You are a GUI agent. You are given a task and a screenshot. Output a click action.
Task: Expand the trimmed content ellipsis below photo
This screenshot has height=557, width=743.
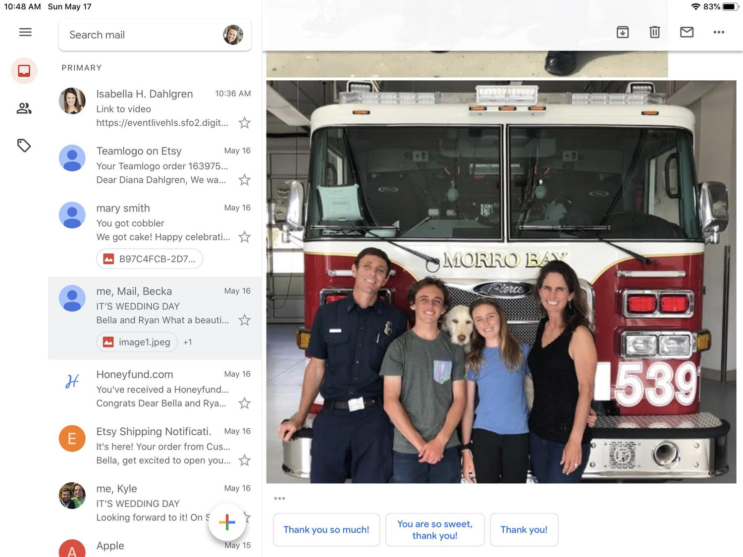[279, 499]
